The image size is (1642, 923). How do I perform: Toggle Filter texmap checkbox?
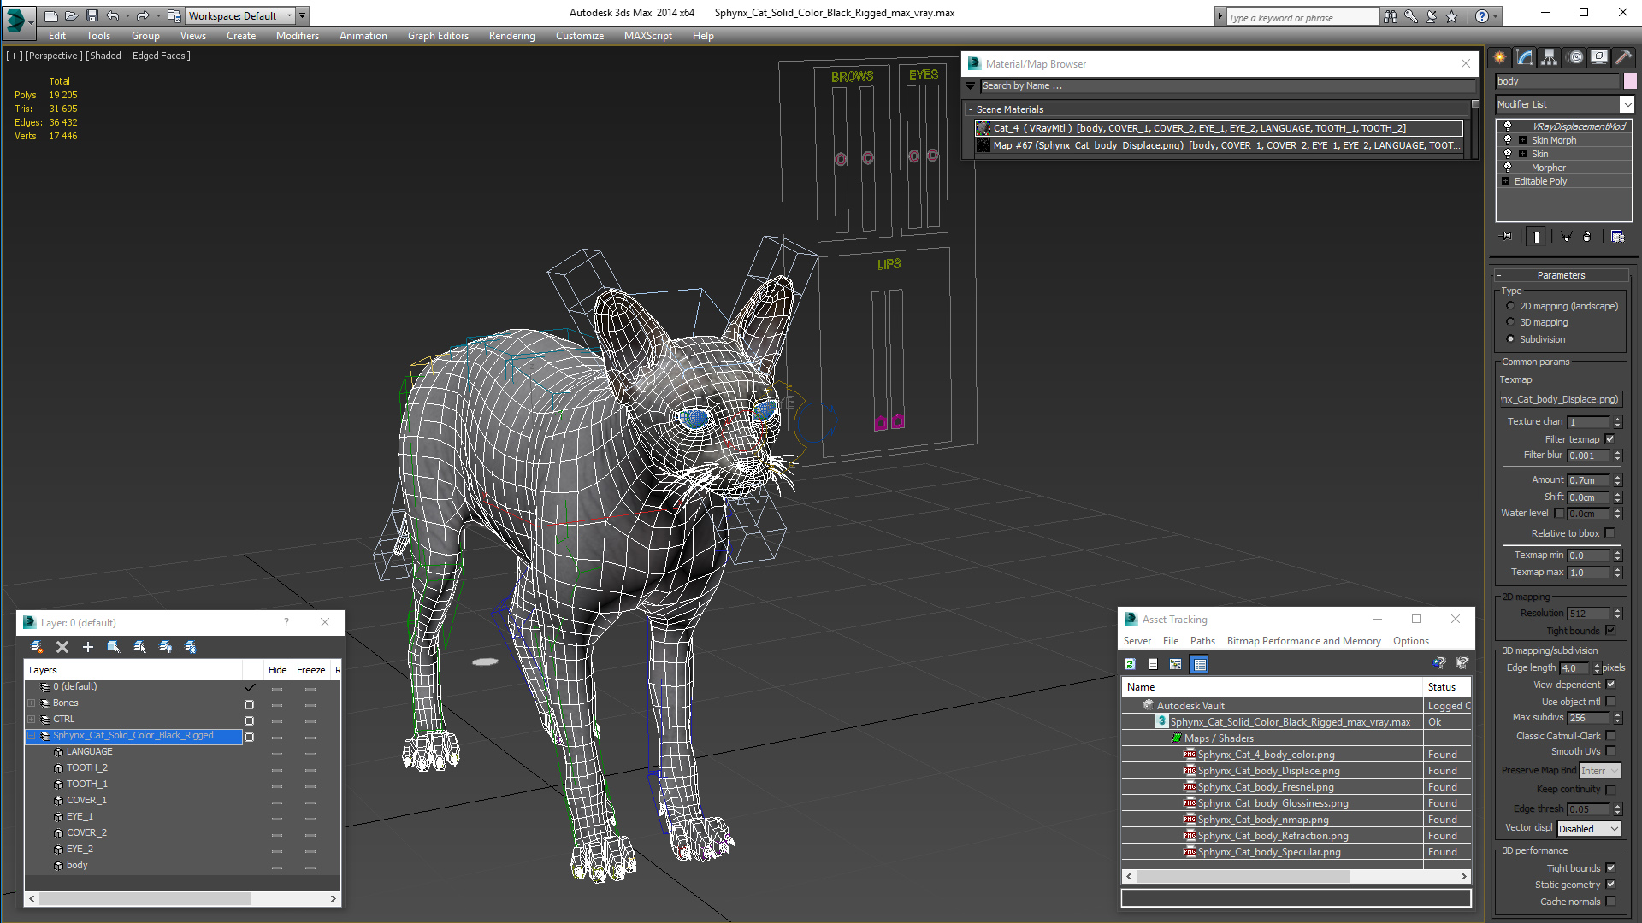1610,439
